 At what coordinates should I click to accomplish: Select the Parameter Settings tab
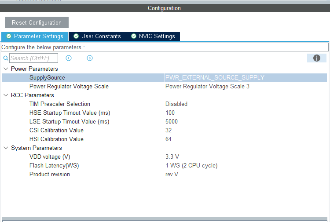tap(35, 36)
